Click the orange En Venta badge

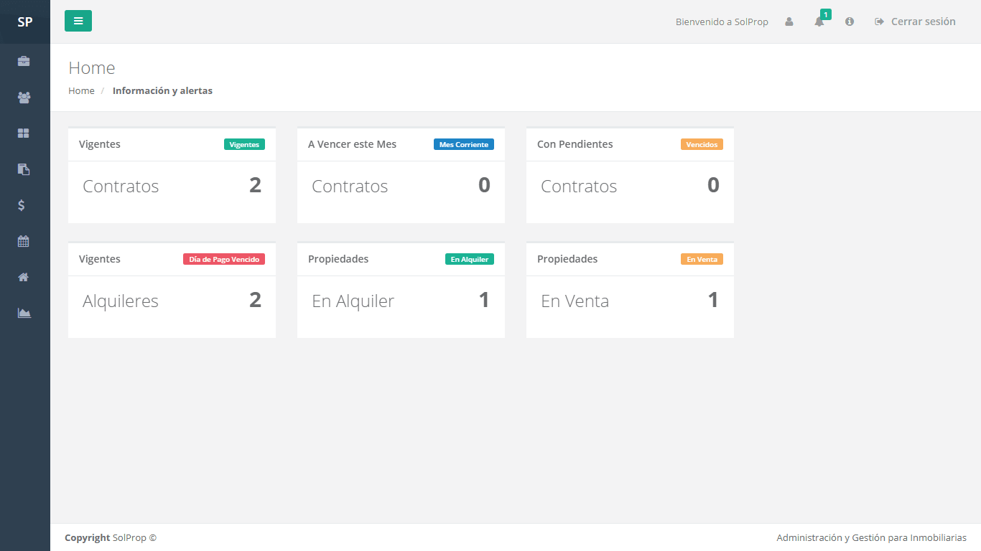coord(702,259)
